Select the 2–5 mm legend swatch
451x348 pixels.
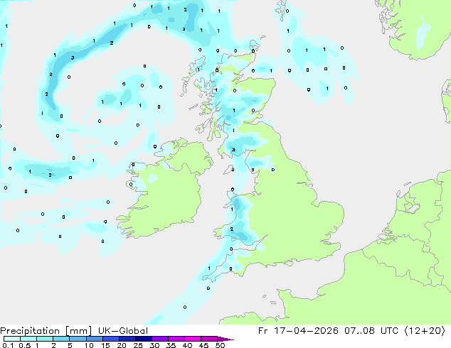[x=61, y=339]
